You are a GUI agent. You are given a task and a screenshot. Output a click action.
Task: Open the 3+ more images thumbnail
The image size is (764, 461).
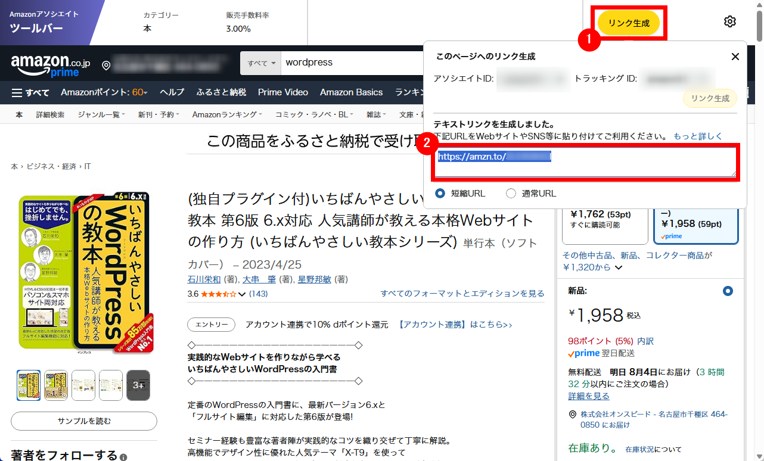[138, 385]
